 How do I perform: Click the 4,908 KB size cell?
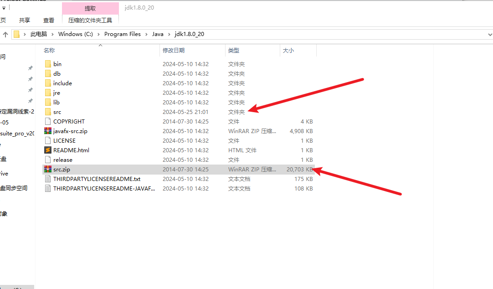click(x=301, y=131)
